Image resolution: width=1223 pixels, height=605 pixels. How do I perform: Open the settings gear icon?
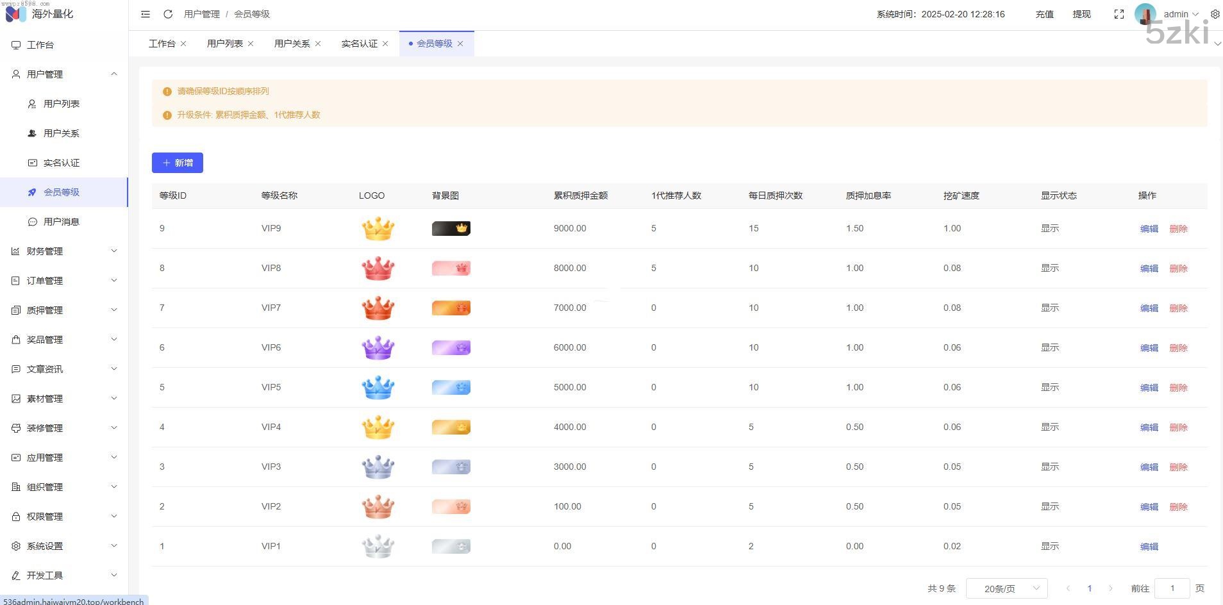pyautogui.click(x=1215, y=14)
